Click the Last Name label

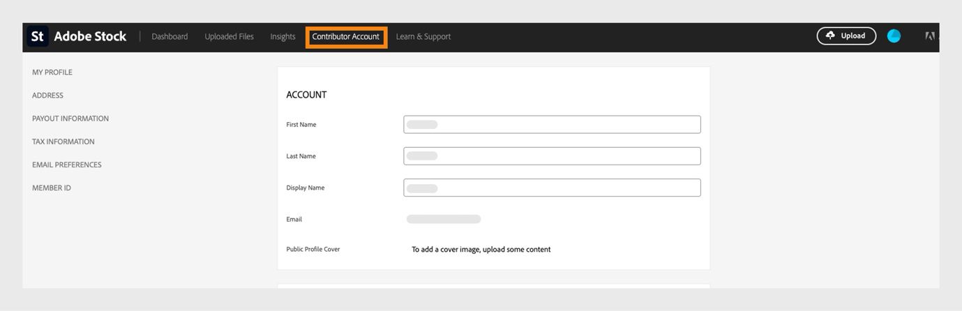pyautogui.click(x=301, y=156)
